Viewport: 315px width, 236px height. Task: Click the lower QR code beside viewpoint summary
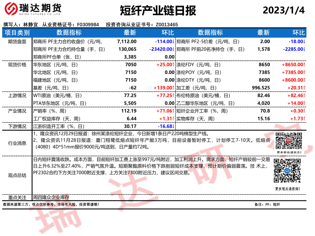[x=287, y=170]
